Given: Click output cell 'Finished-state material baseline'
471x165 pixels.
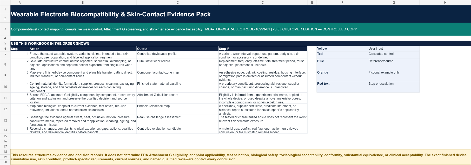Looking at the screenshot, I should pyautogui.click(x=177, y=87).
